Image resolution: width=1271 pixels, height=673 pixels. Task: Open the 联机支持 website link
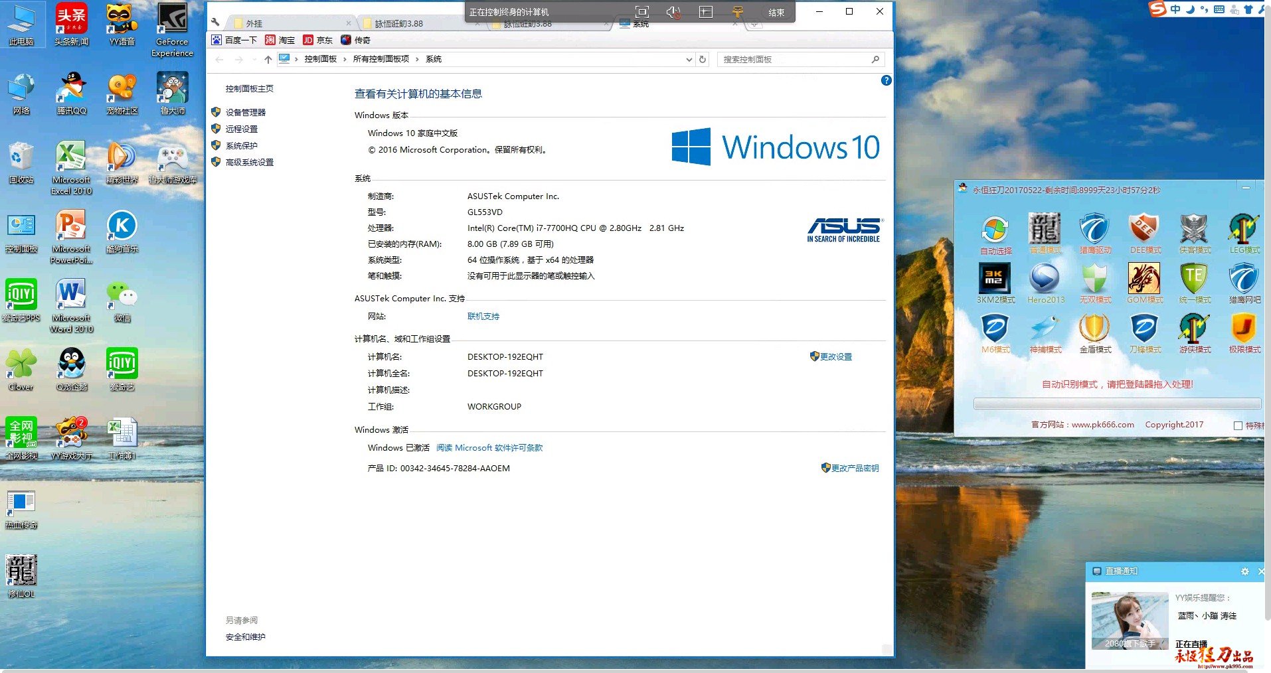pos(483,317)
